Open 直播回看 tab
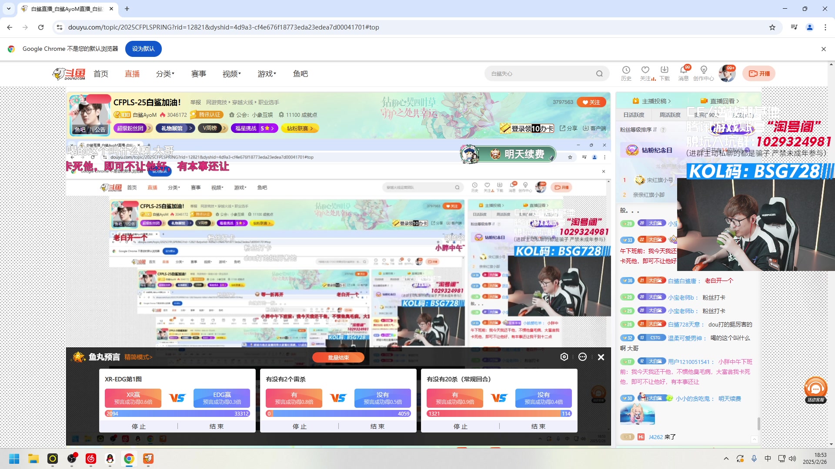 [x=720, y=101]
